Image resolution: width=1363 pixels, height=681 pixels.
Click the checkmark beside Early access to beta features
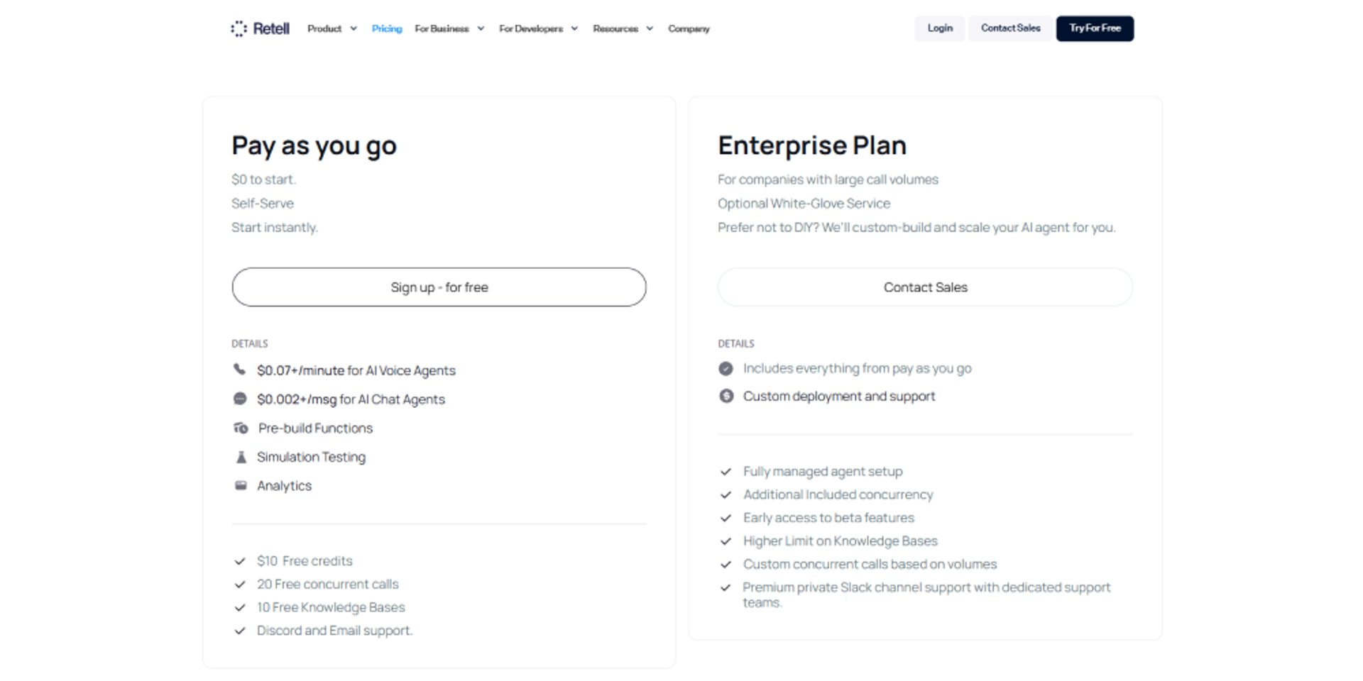pos(726,518)
